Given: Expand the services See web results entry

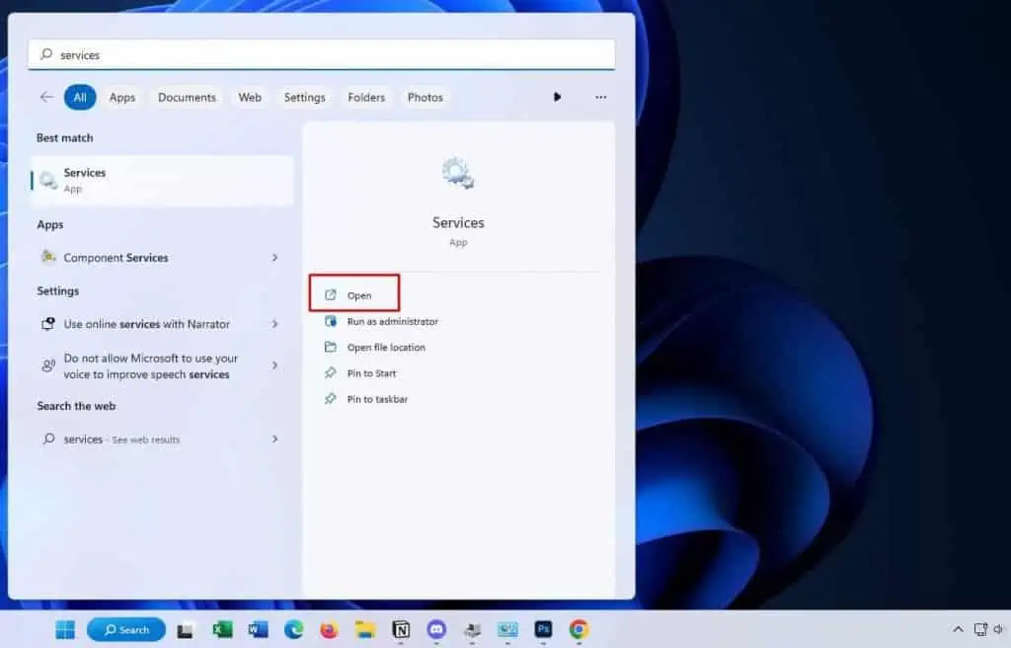Looking at the screenshot, I should 274,439.
